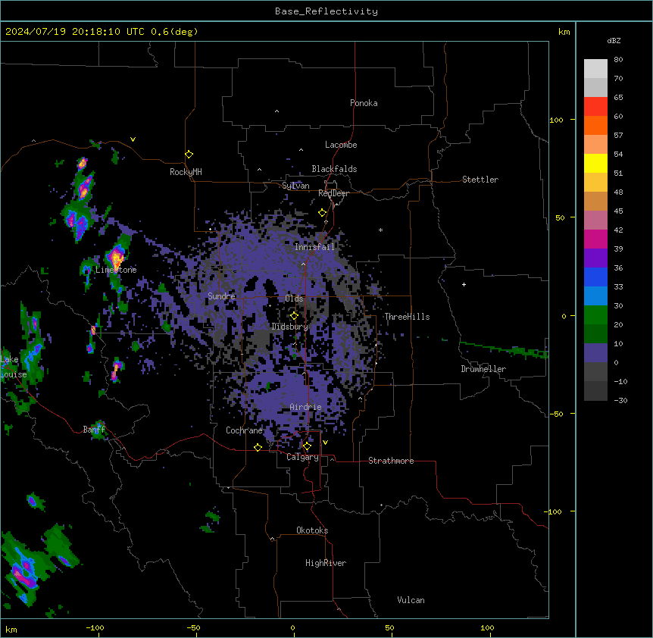653x638 pixels.
Task: Click the Strathmore town label
Action: (x=391, y=461)
